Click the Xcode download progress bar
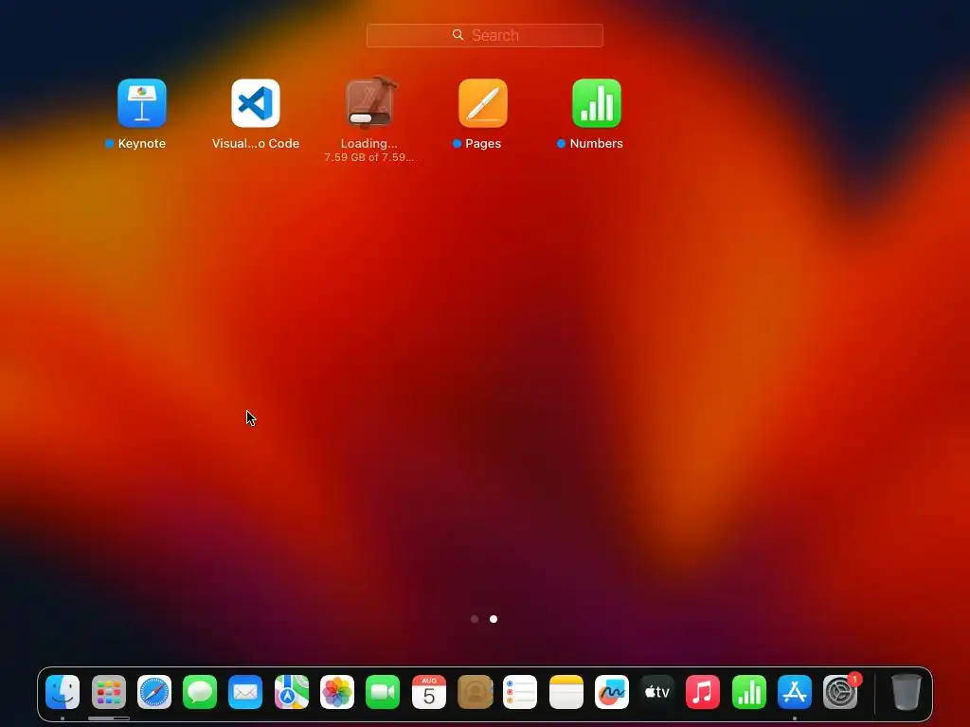This screenshot has width=970, height=727. [369, 118]
